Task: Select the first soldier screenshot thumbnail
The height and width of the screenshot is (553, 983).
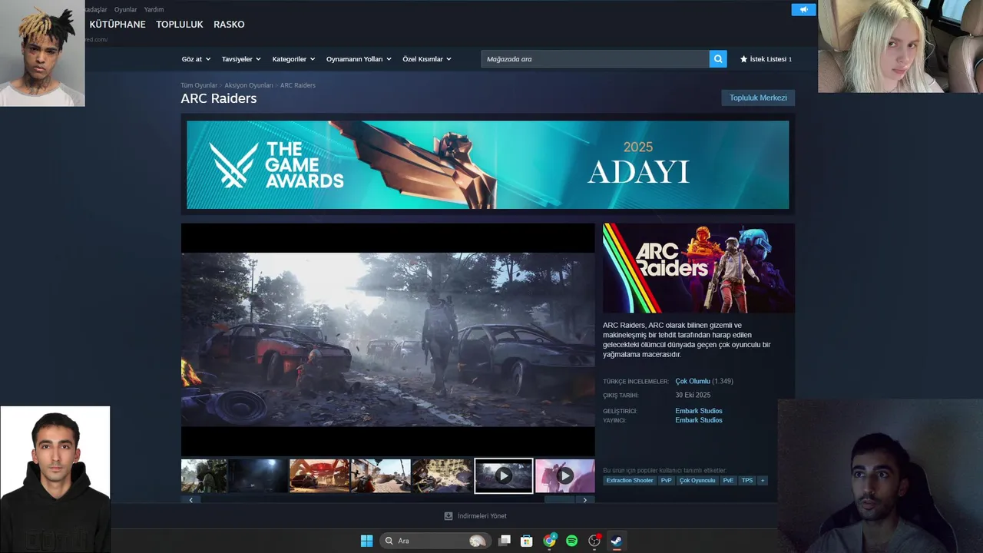Action: pyautogui.click(x=204, y=476)
